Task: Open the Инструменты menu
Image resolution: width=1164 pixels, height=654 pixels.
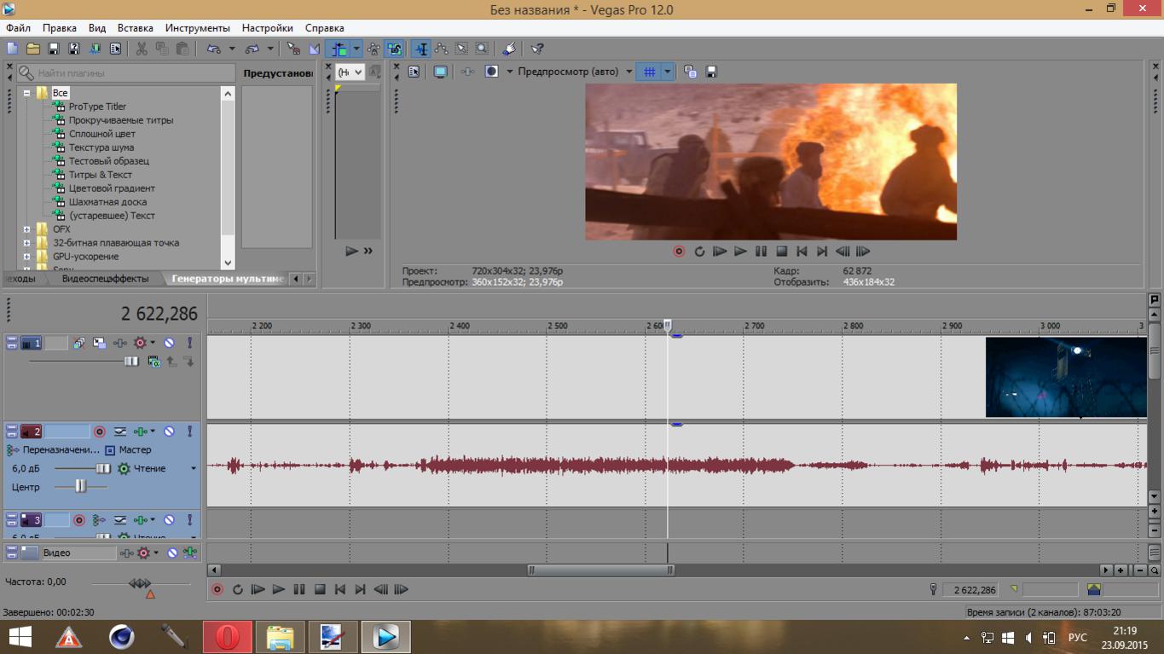Action: pos(197,28)
